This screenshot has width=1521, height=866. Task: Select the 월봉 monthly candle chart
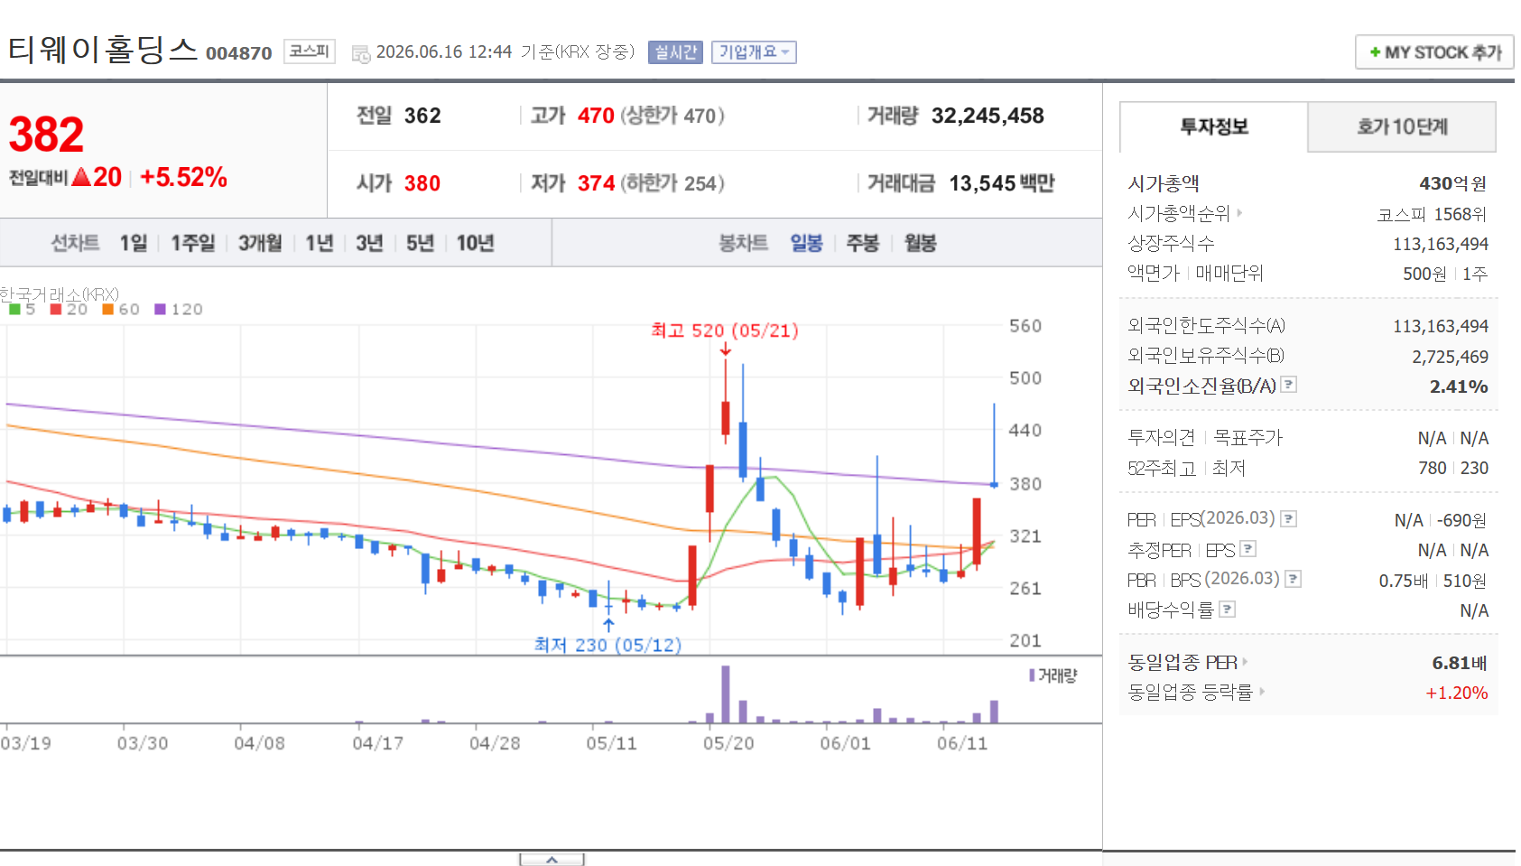click(x=921, y=243)
